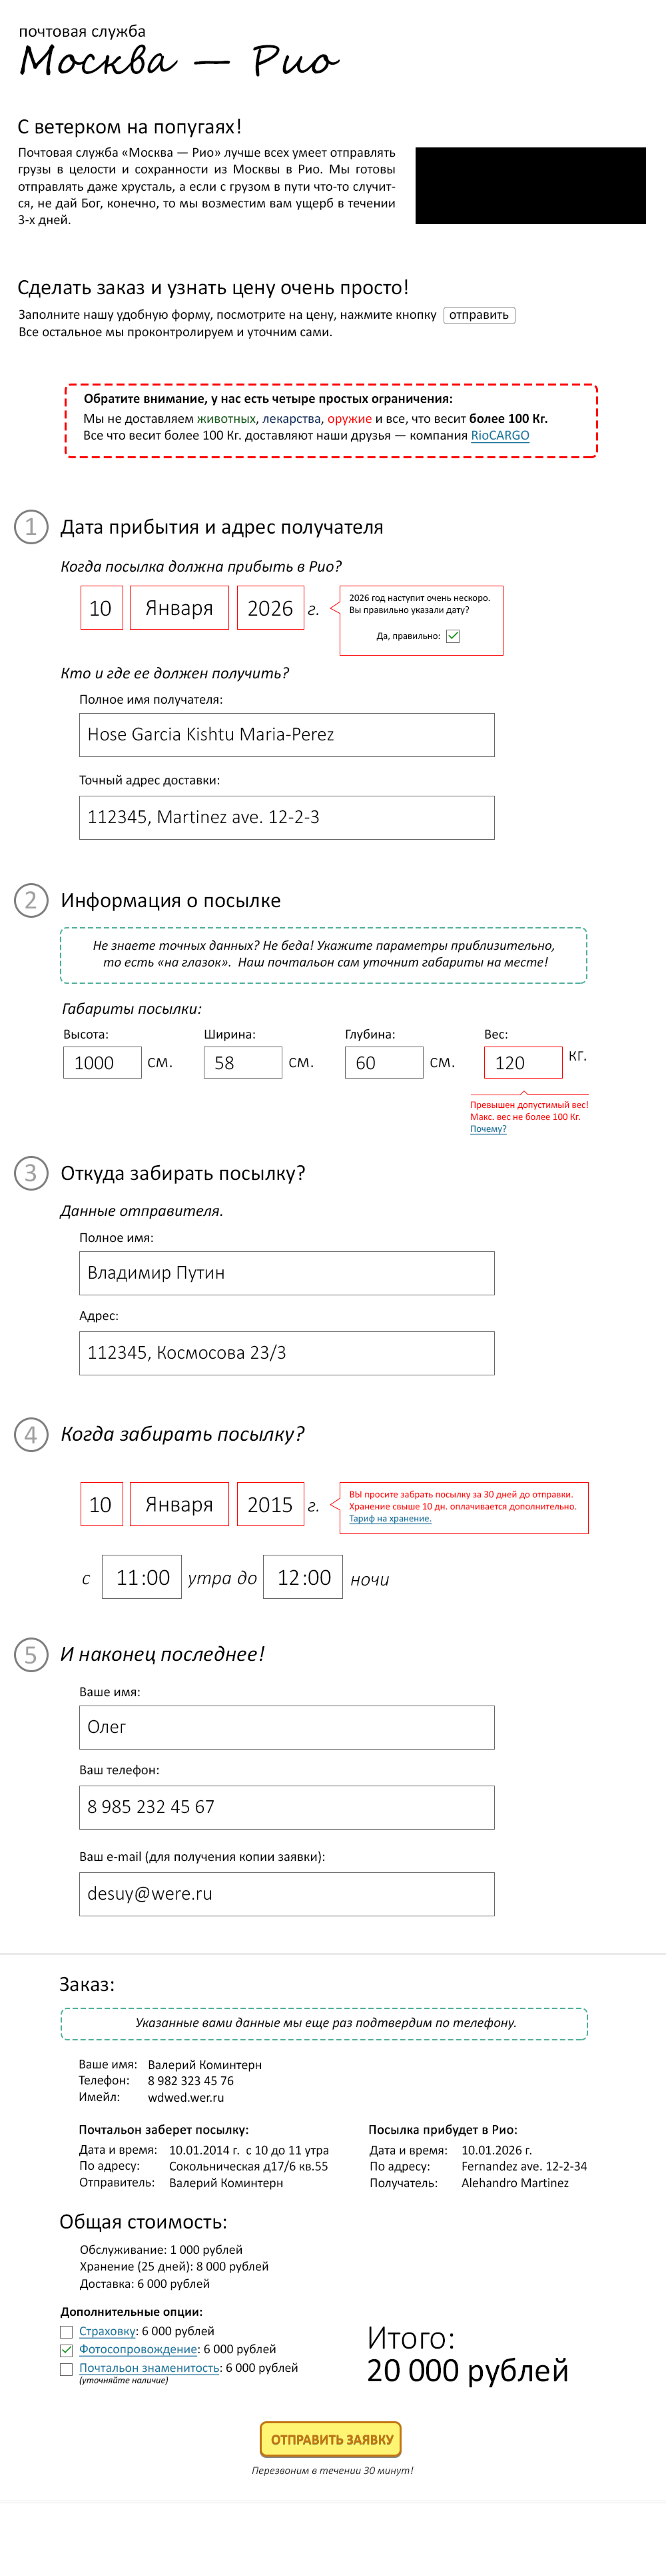Open the "Почему?" weight limit link
666x2576 pixels.
(488, 1129)
